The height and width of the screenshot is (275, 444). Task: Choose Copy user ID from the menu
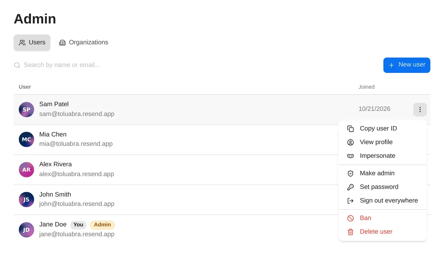[382, 129]
